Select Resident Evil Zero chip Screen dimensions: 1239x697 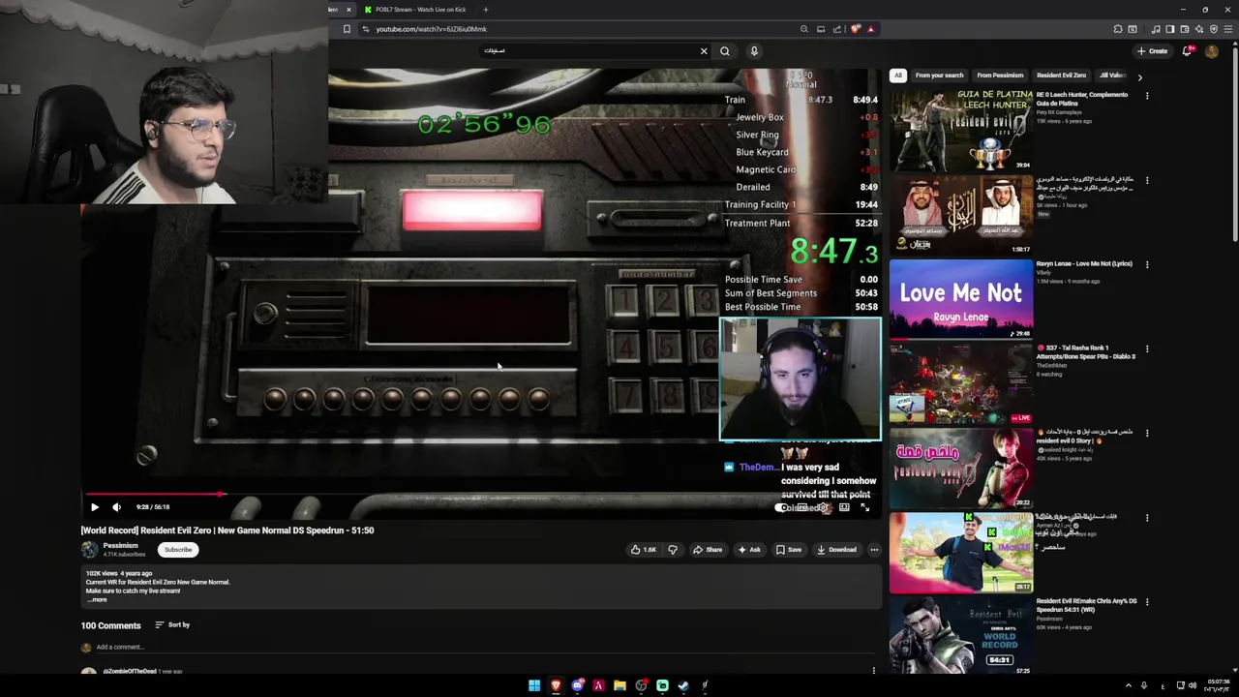1061,76
